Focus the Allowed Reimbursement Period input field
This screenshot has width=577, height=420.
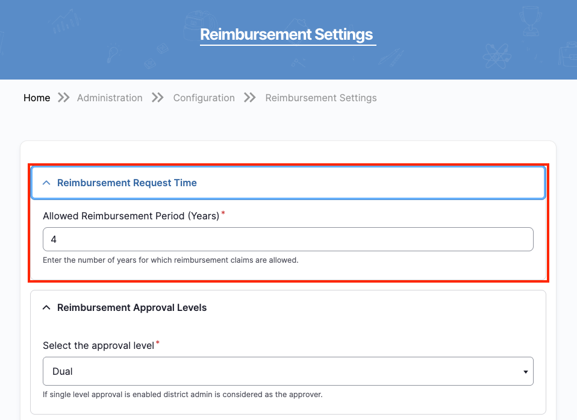[288, 239]
